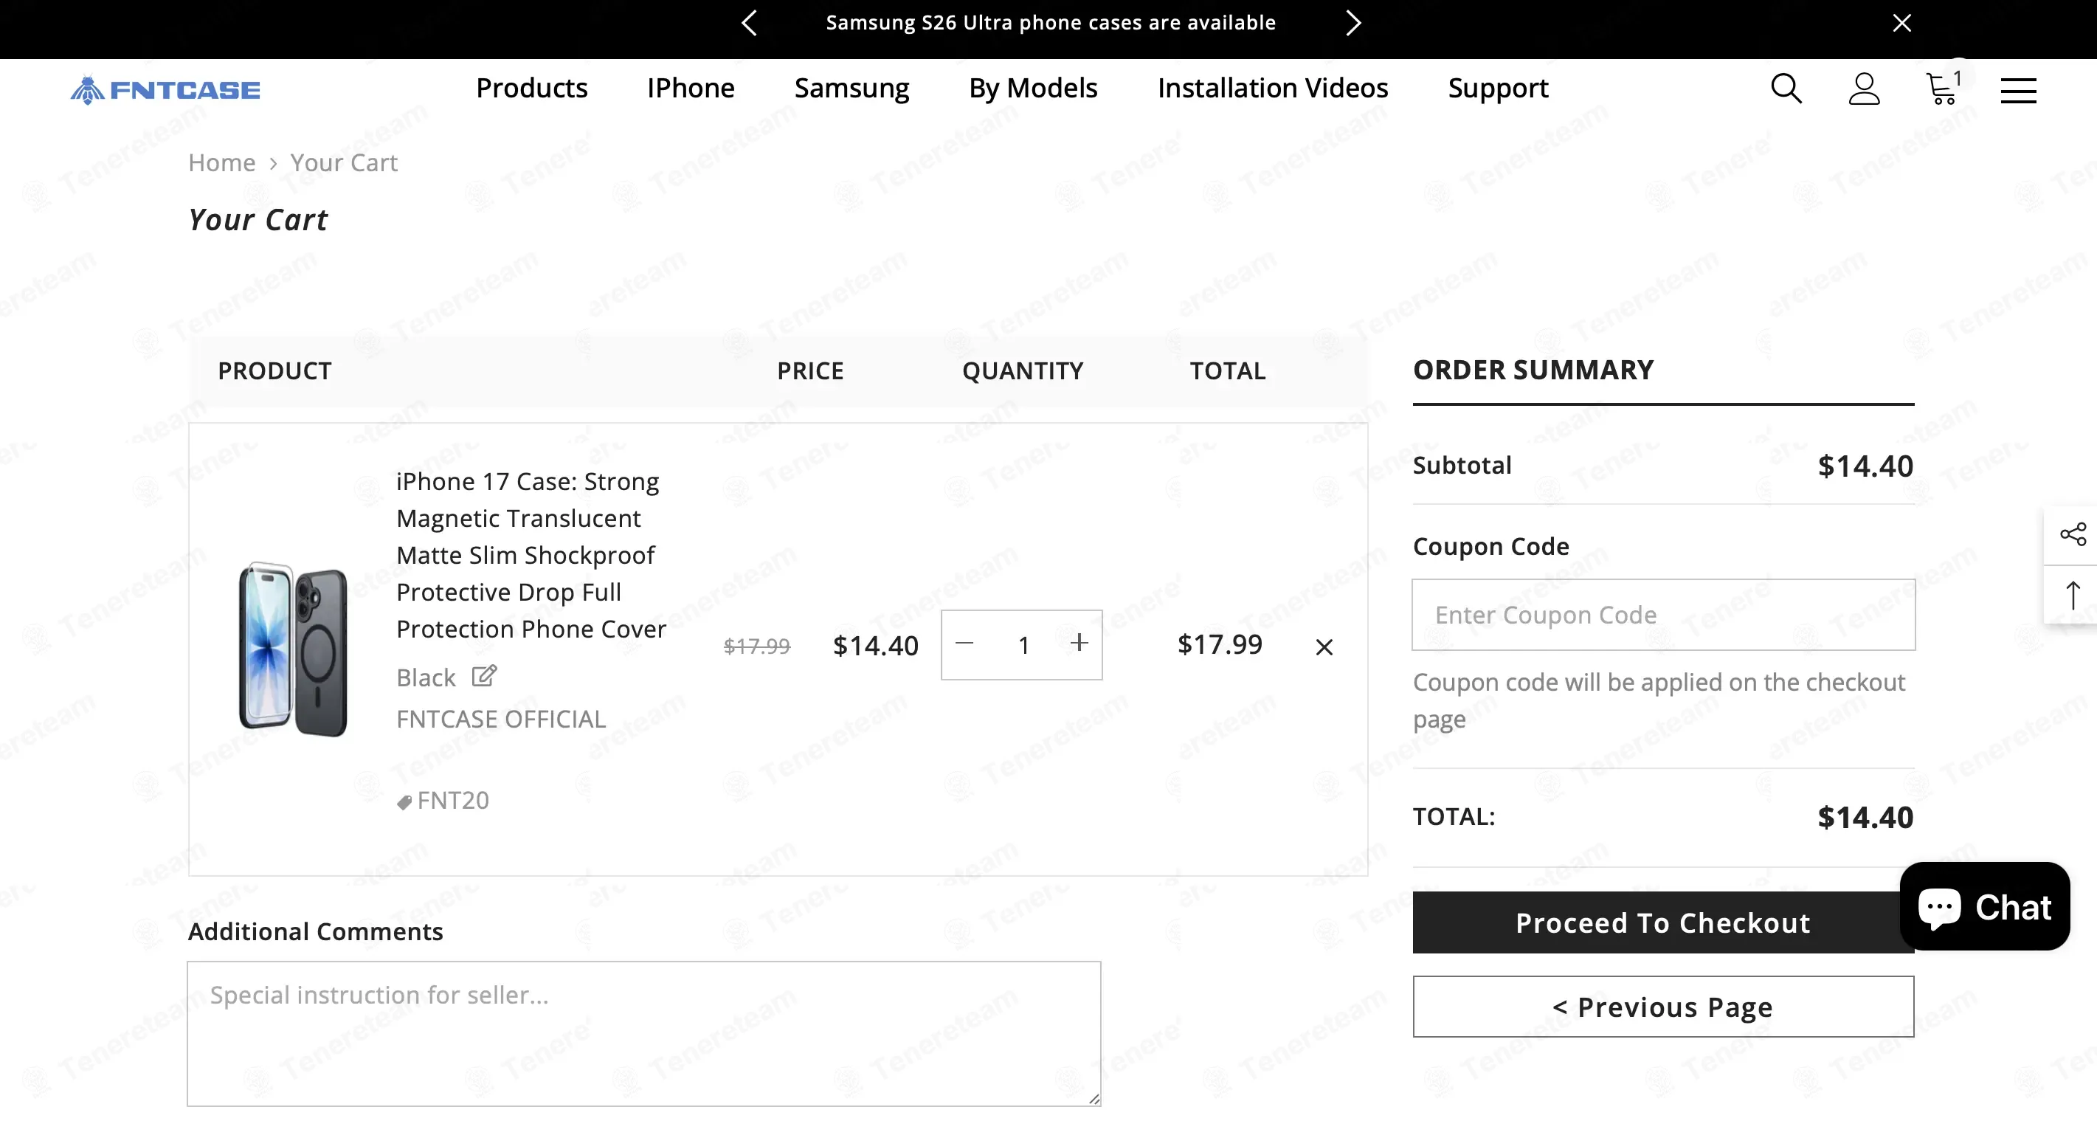Screen dimensions: 2097x1135
Task: Click the Proceed To Checkout button
Action: coord(1663,922)
